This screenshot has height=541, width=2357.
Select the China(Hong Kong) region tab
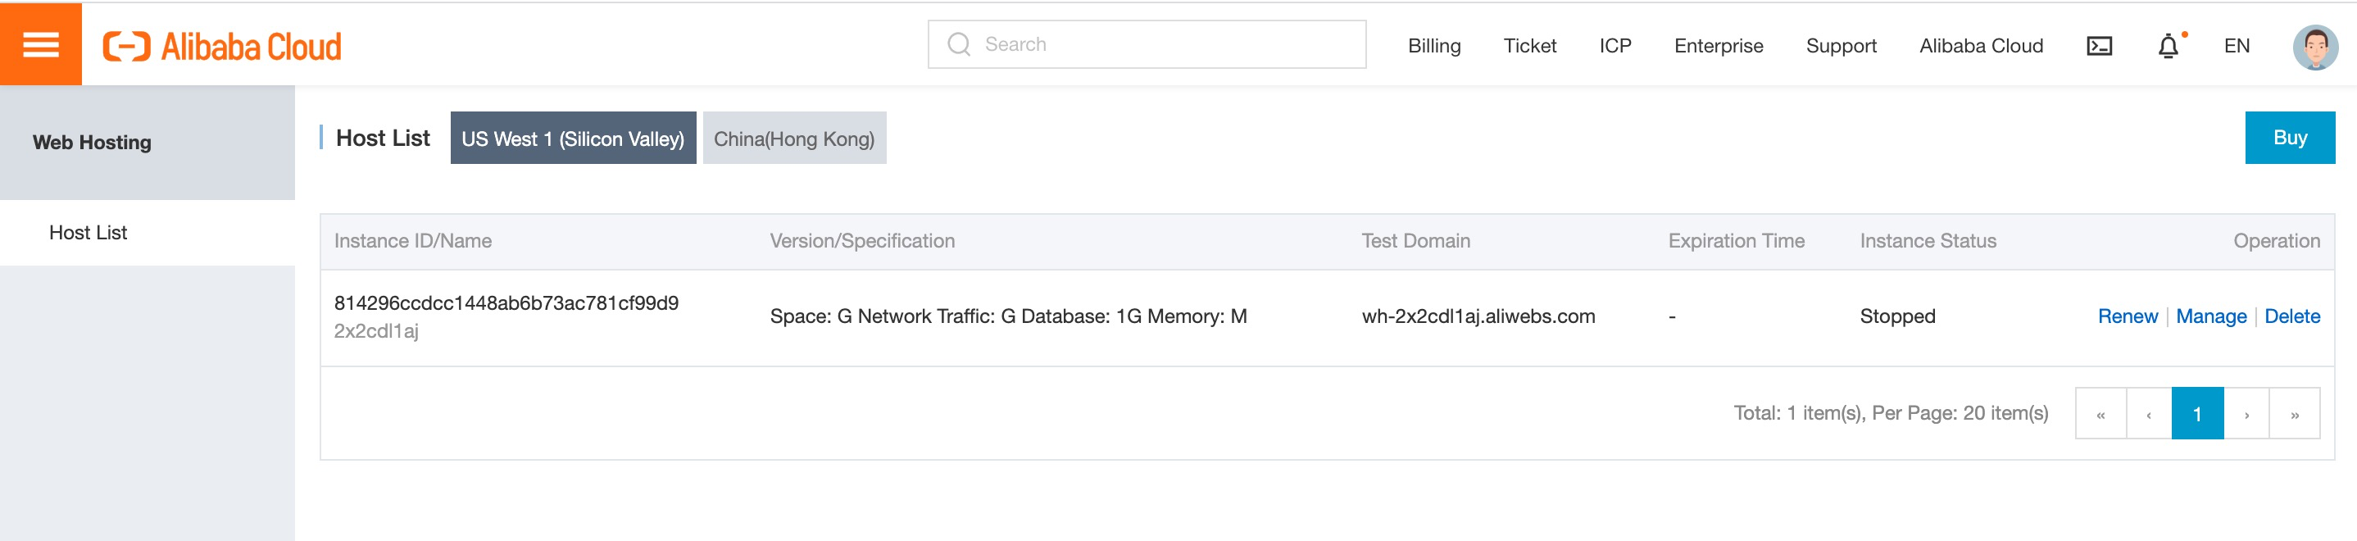click(794, 139)
